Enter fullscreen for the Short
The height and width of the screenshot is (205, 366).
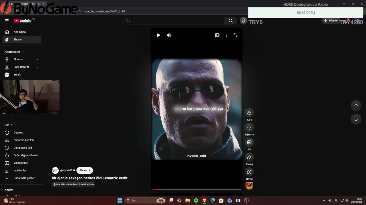coord(236,35)
